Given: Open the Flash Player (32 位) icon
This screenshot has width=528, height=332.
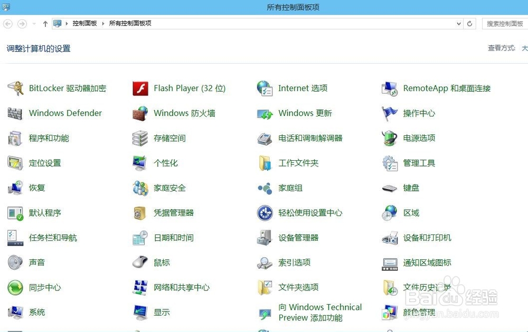Looking at the screenshot, I should coord(140,89).
